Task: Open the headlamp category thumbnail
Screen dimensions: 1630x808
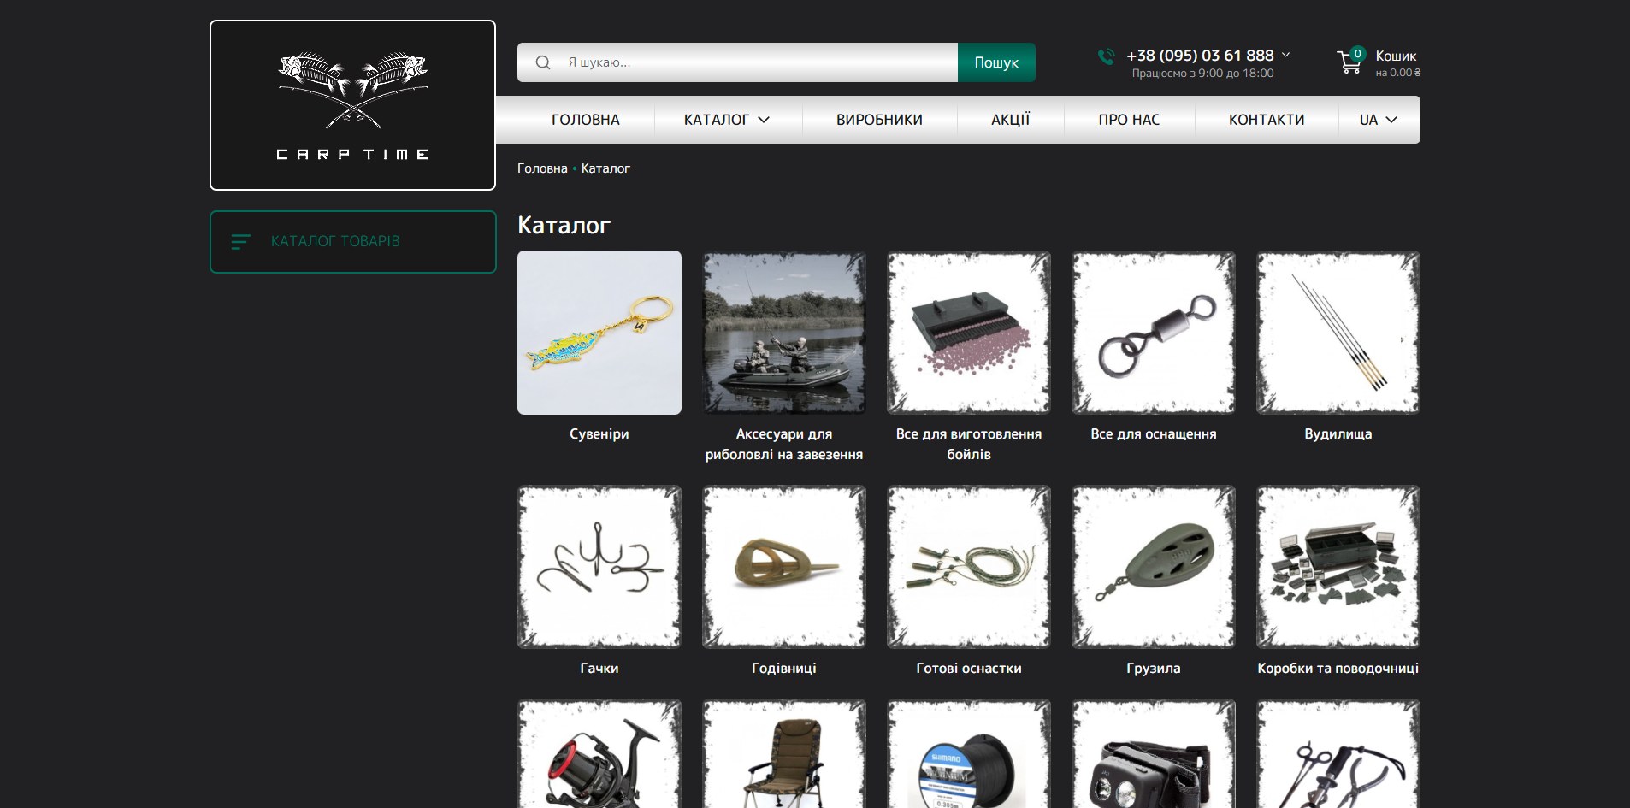Action: point(1154,753)
